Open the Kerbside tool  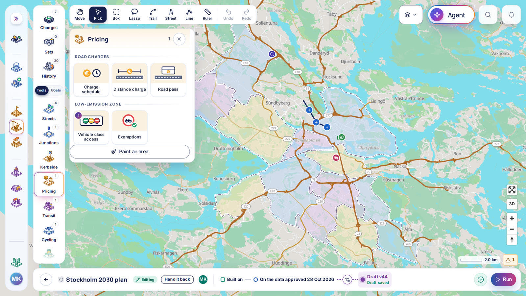pyautogui.click(x=49, y=160)
